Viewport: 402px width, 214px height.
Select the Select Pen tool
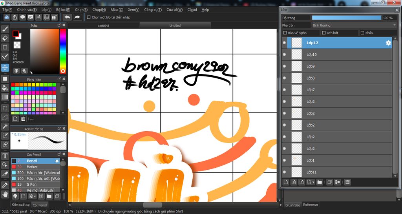click(5, 135)
